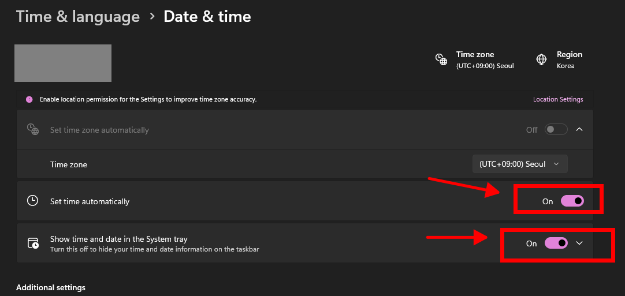625x296 pixels.
Task: Turn off Show time and date toggle
Action: [556, 243]
